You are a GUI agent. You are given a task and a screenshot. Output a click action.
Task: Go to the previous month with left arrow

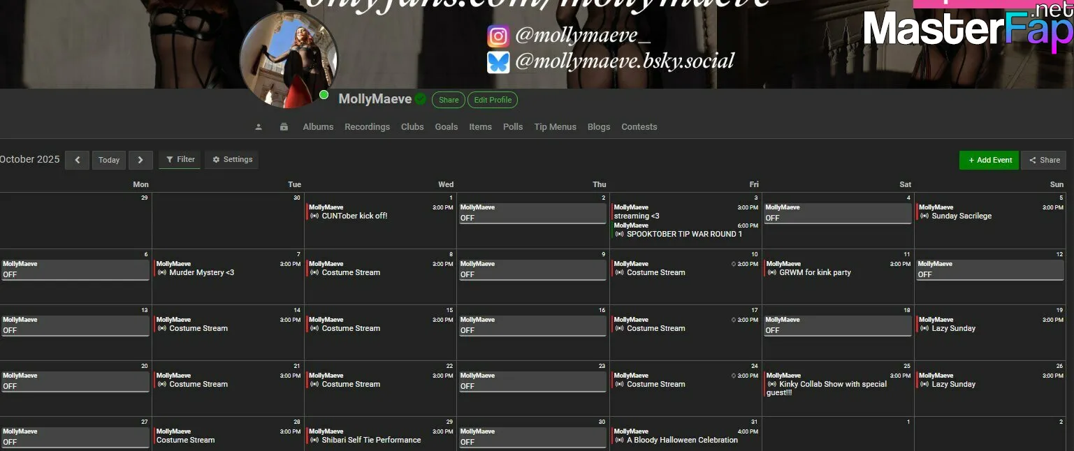coord(77,160)
